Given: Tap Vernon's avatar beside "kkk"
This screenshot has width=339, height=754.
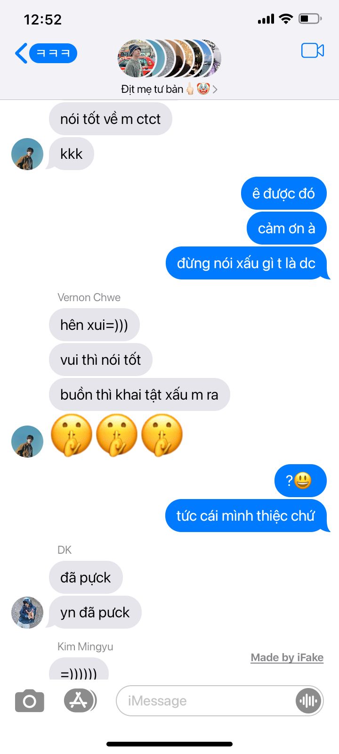Looking at the screenshot, I should pyautogui.click(x=27, y=154).
